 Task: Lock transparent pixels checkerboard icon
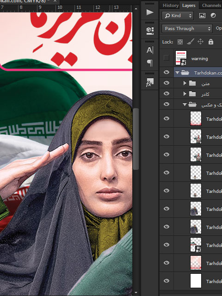click(180, 42)
